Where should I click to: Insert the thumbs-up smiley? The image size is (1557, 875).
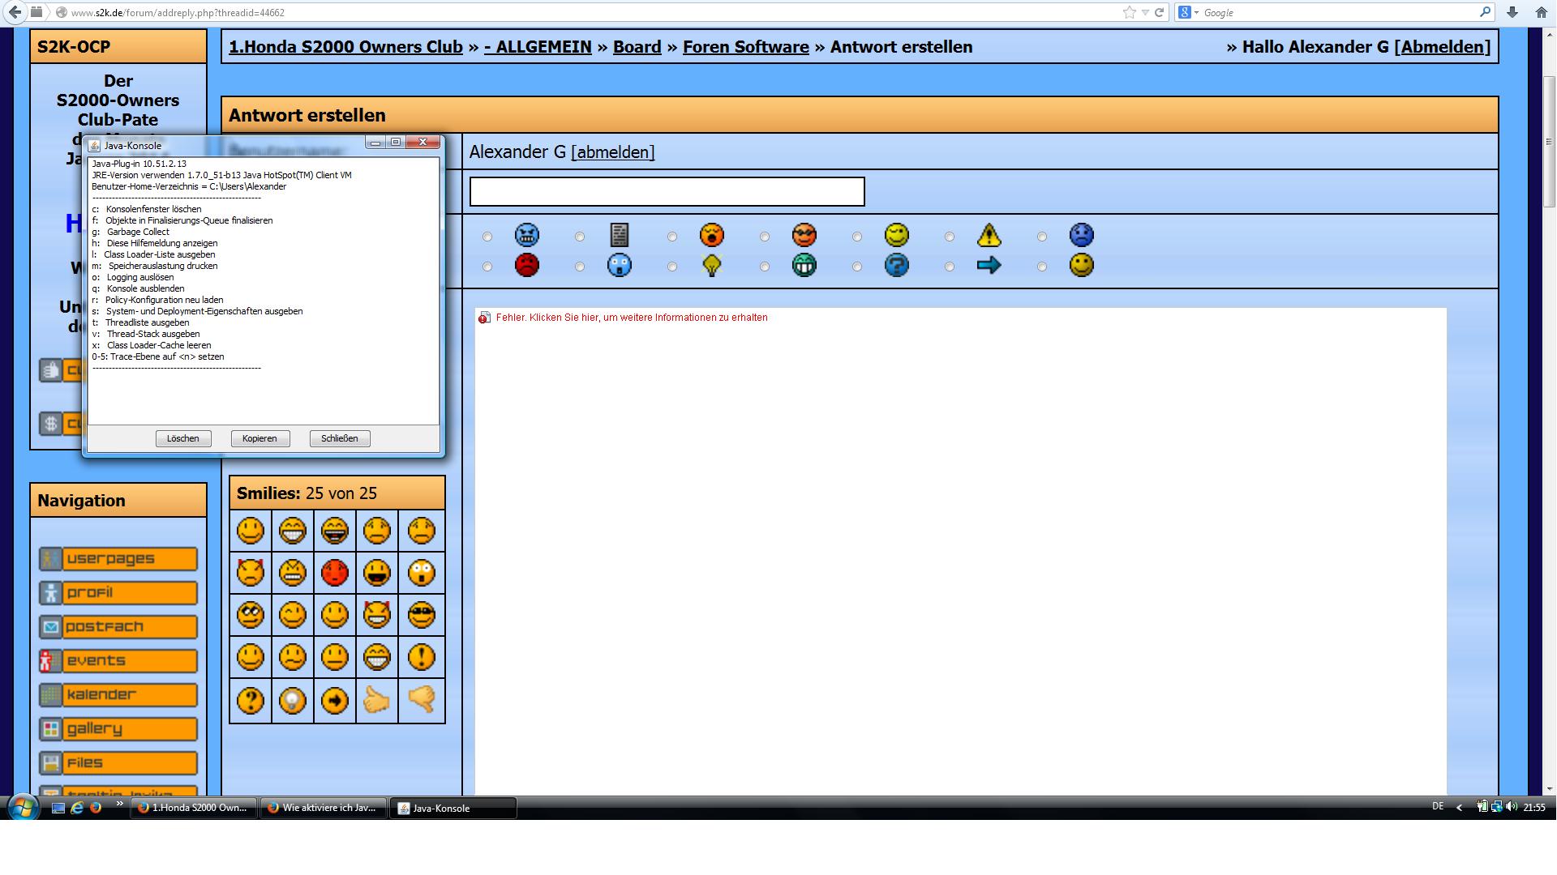[x=376, y=700]
